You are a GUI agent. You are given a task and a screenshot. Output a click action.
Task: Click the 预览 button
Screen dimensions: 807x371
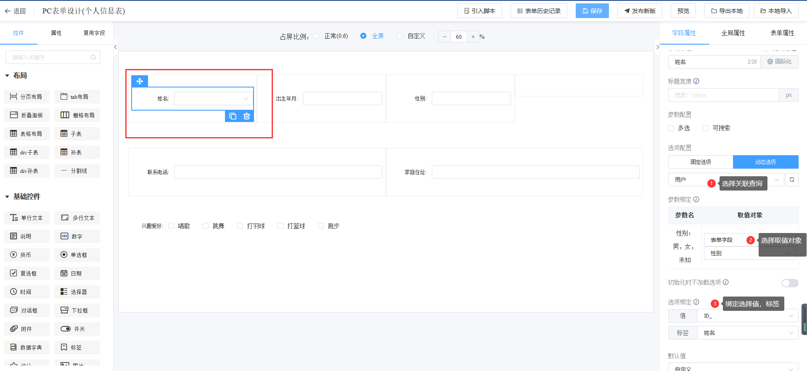point(683,11)
